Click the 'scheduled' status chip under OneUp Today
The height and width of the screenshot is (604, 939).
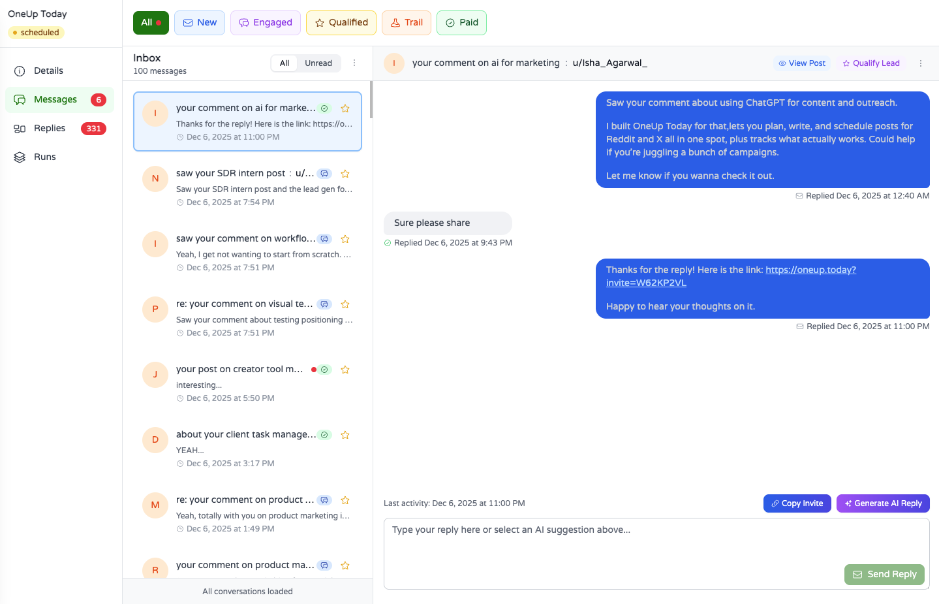[36, 31]
